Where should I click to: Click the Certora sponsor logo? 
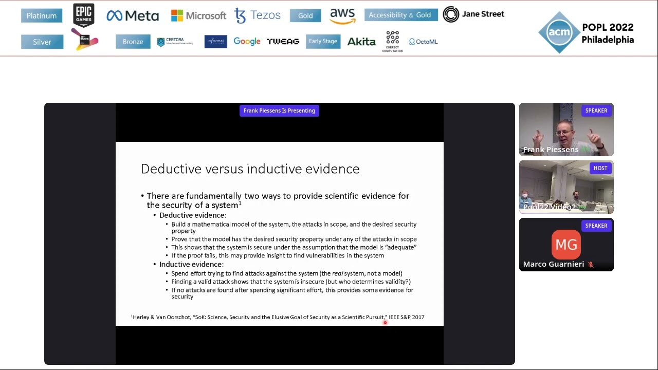(x=175, y=42)
